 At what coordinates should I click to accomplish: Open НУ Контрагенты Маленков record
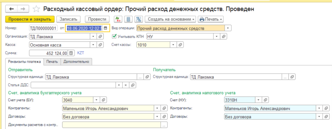[327, 108]
